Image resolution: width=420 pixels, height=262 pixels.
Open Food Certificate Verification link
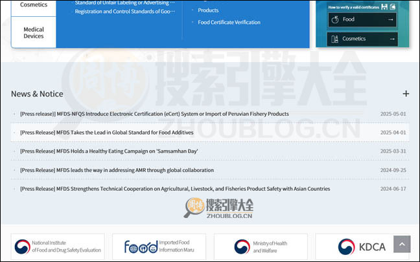[229, 22]
